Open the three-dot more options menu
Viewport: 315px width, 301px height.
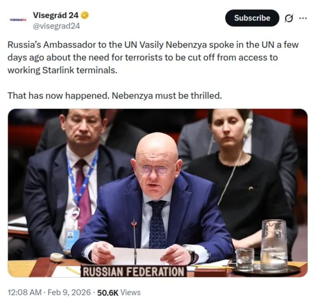click(x=303, y=18)
